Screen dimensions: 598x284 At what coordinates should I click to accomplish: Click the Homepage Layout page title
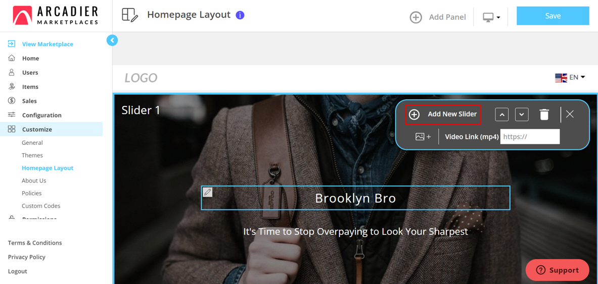point(189,15)
